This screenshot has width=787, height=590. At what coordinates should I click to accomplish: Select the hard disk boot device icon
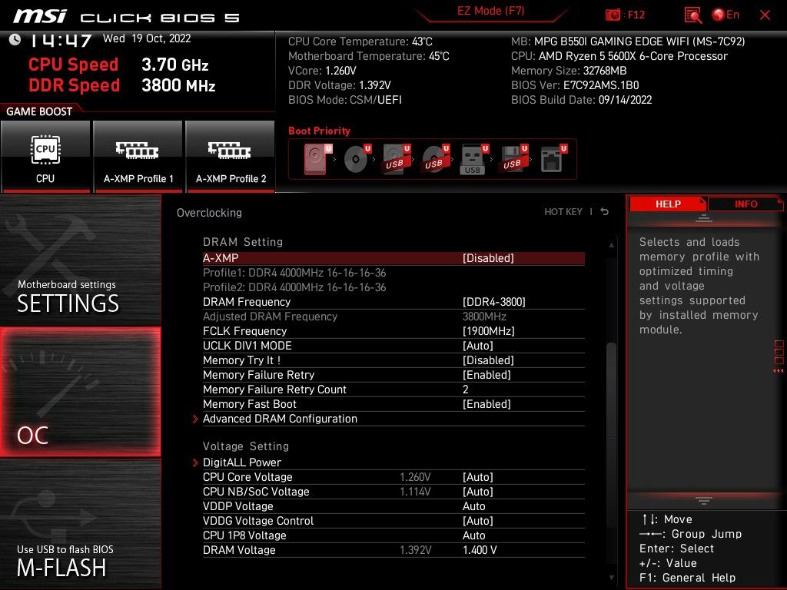(x=317, y=159)
